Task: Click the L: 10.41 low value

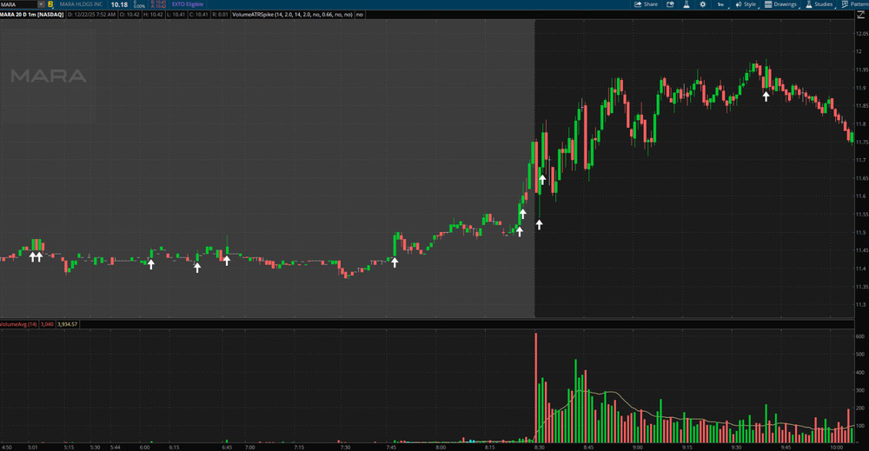Action: point(176,15)
